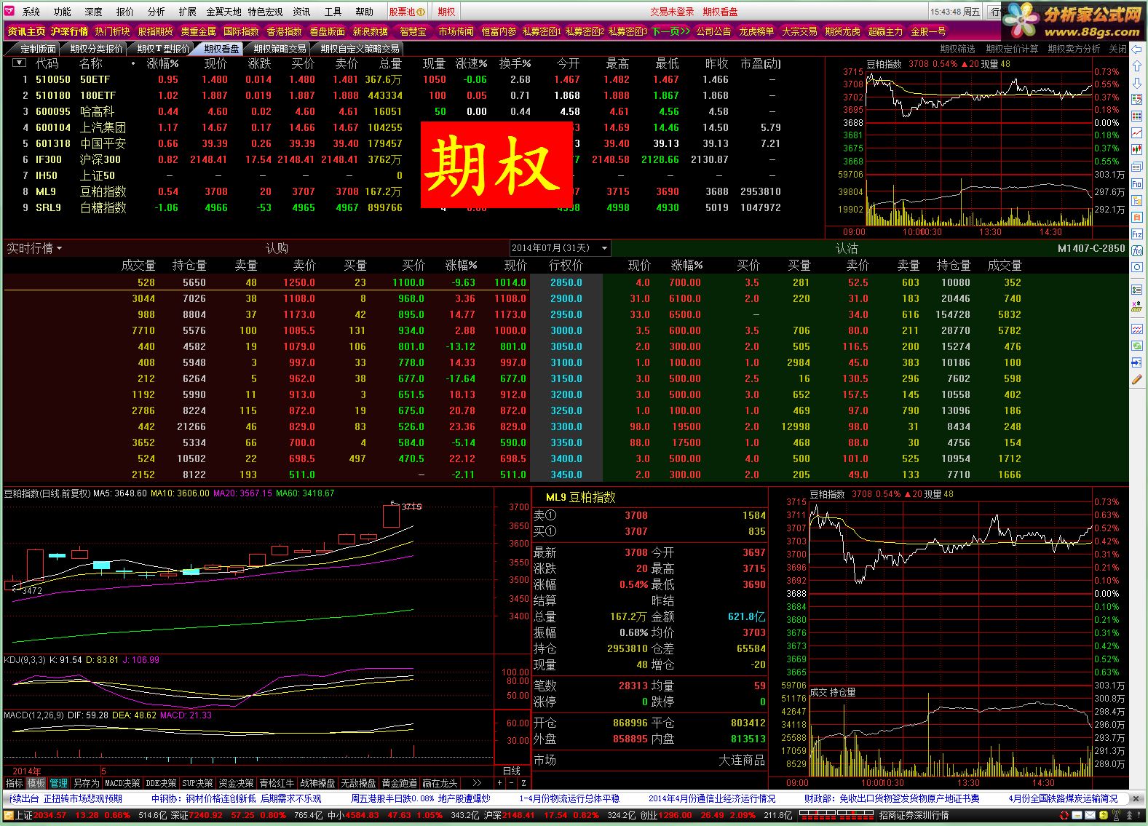Screen dimensions: 1148x826
Task: Click the F10 info icon in sidebar
Action: point(1137,184)
